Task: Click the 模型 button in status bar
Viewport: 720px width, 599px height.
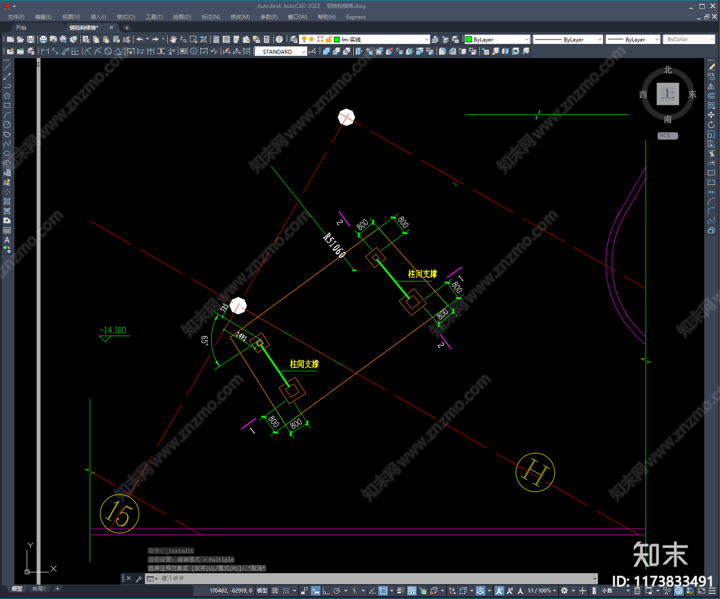Action: [262, 590]
